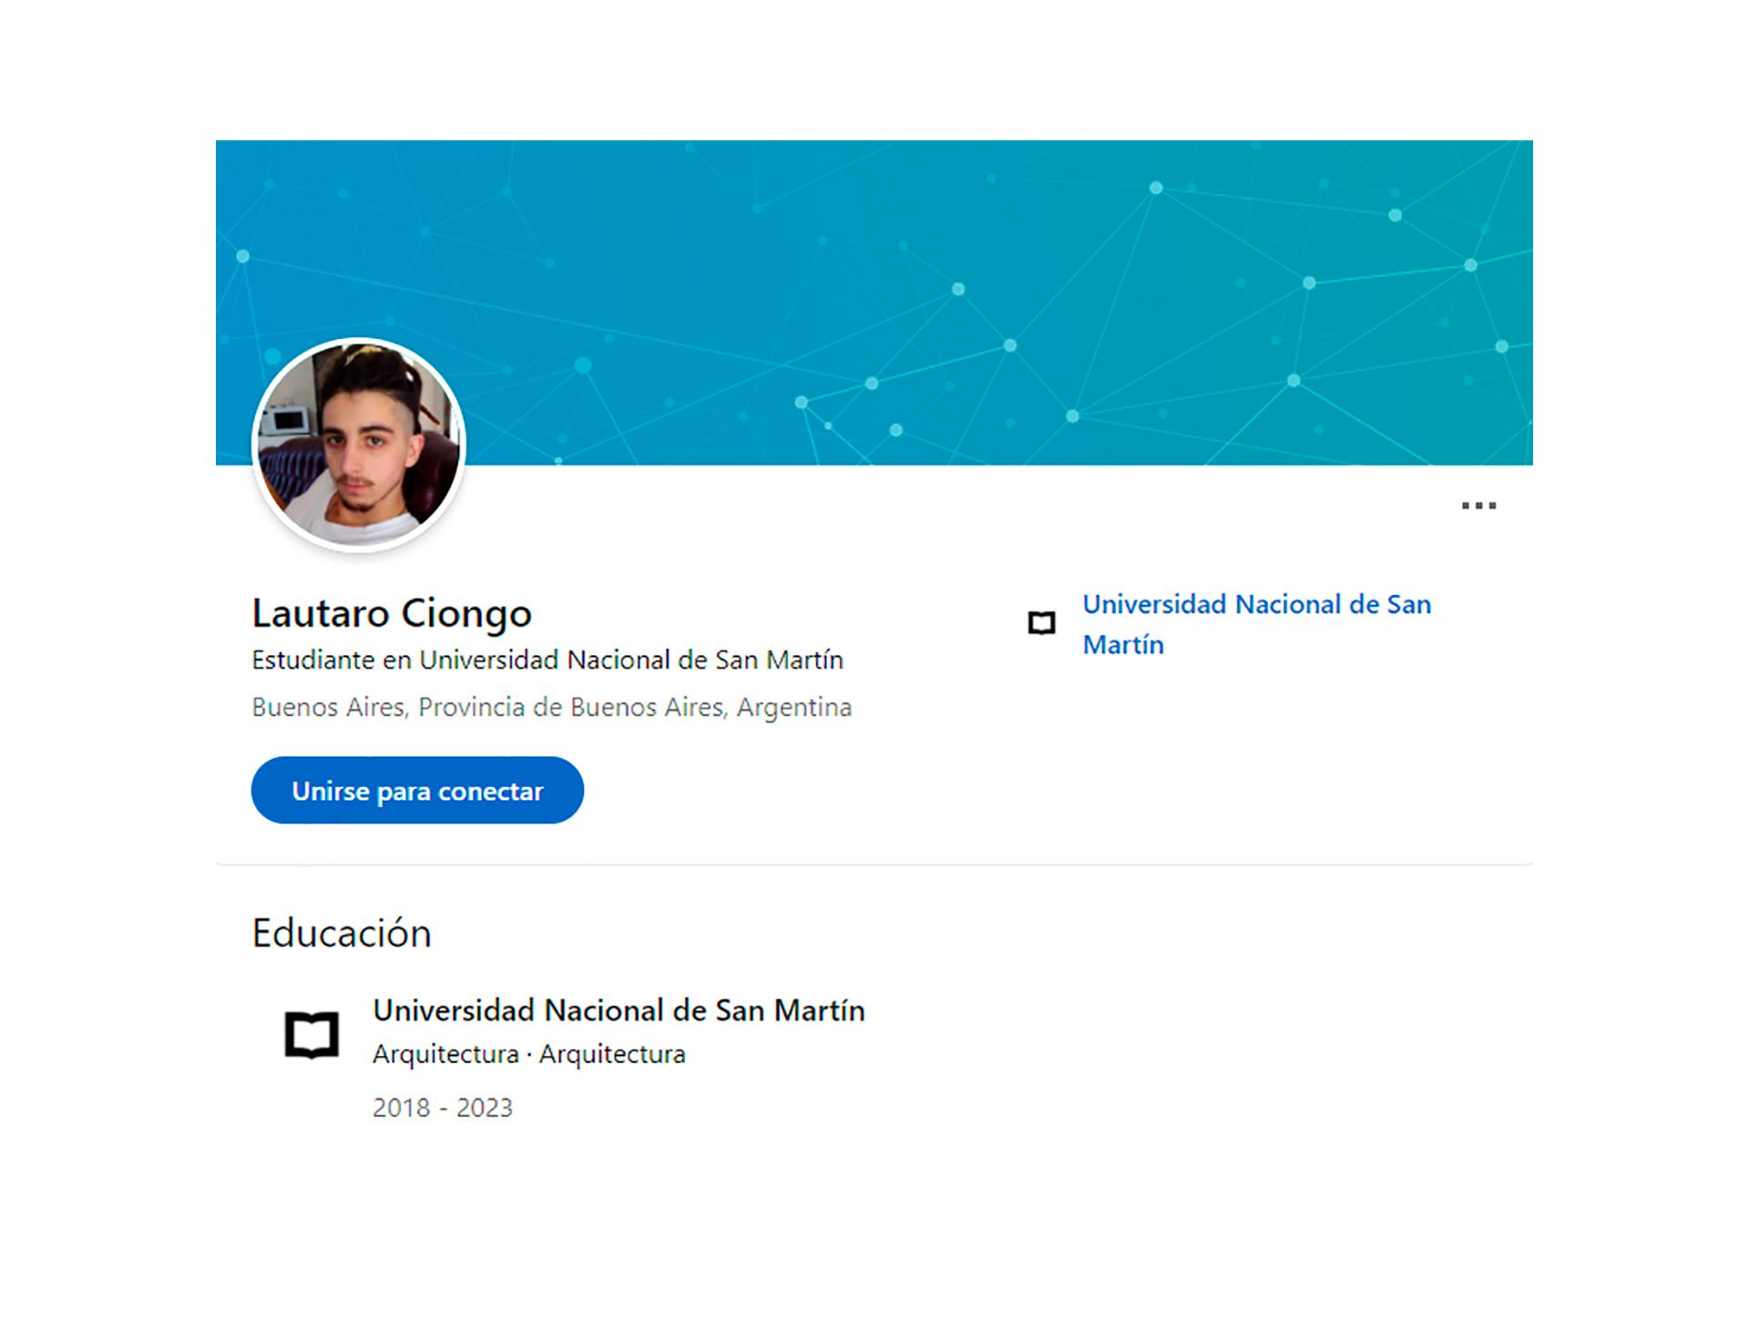1749x1321 pixels.
Task: Click the first Arquitectura degree label
Action: (445, 1054)
